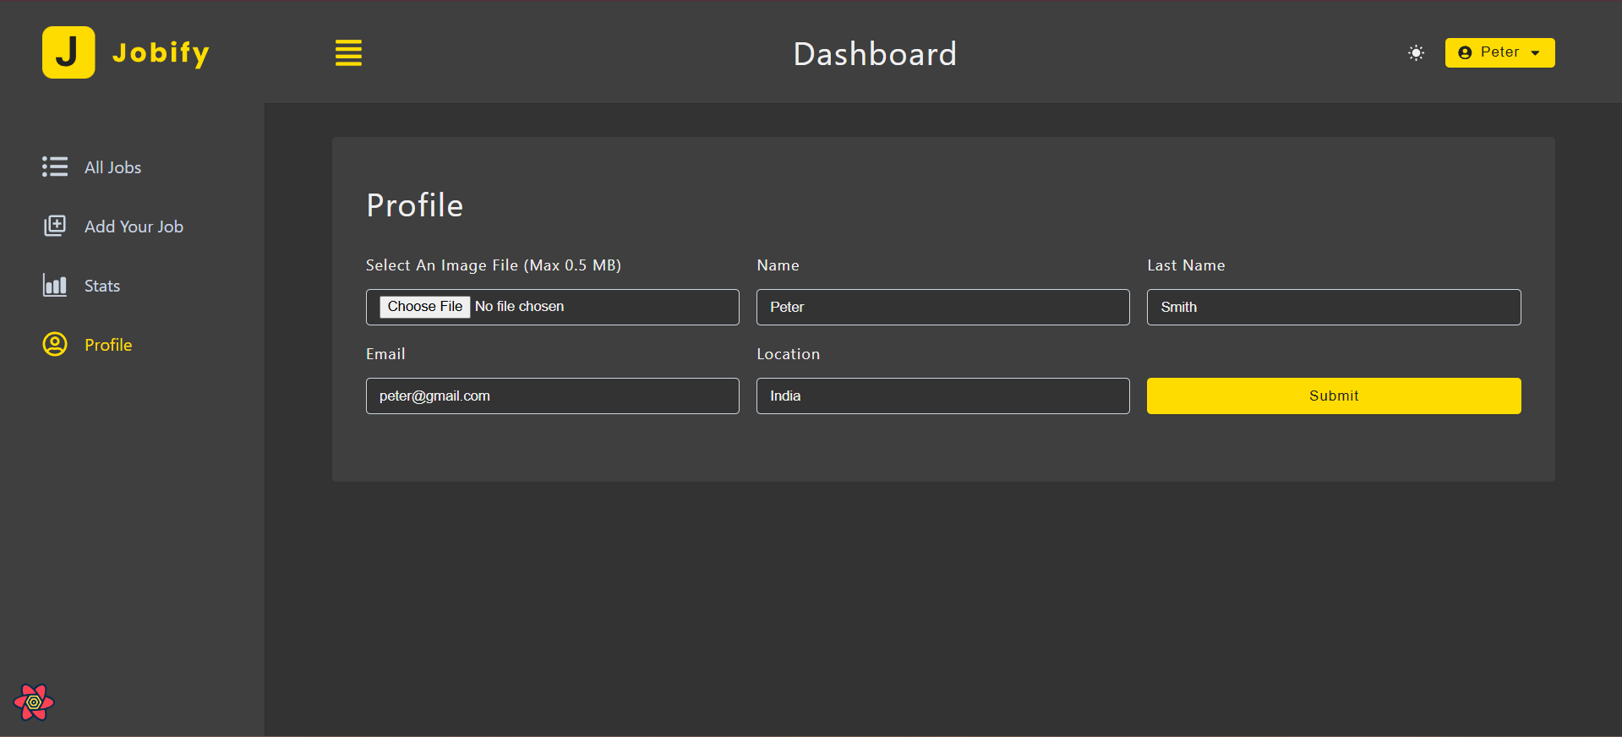Click the Add Your Job plus icon
The width and height of the screenshot is (1622, 737).
pos(55,226)
